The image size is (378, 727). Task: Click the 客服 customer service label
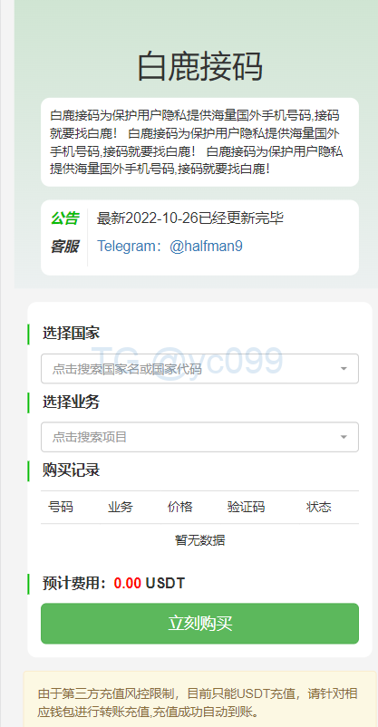64,247
